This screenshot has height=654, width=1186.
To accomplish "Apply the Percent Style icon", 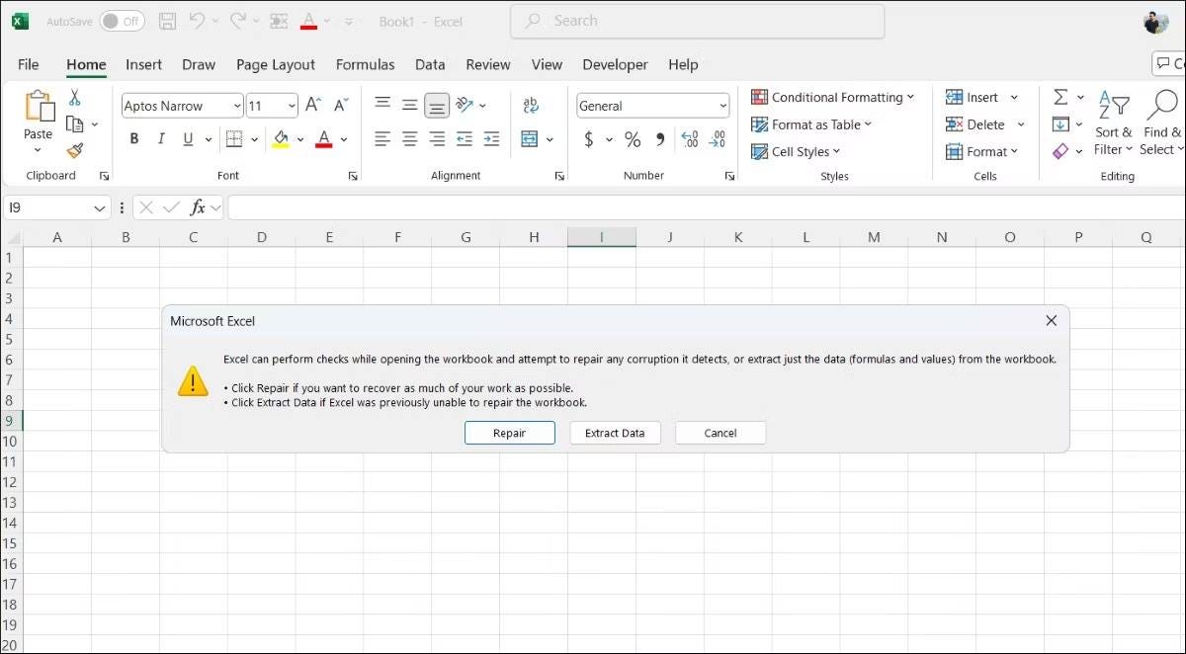I will click(x=632, y=139).
